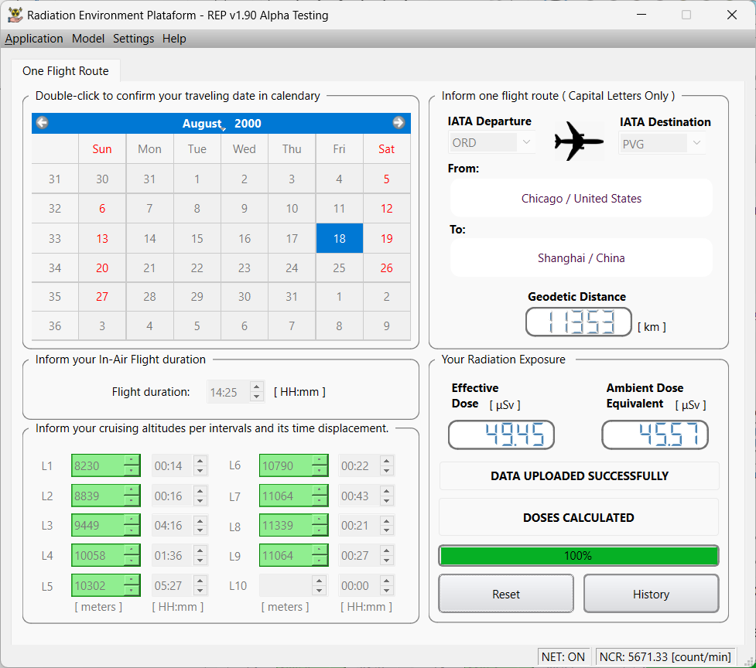The height and width of the screenshot is (668, 756).
Task: Increase the L1 altitude using up arrow
Action: point(132,461)
